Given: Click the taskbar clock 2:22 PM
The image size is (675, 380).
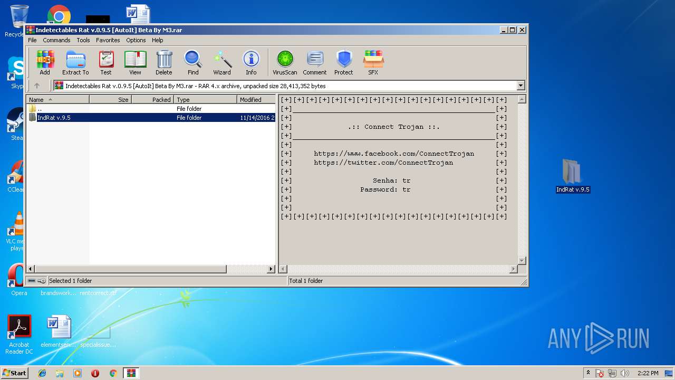Looking at the screenshot, I should [x=648, y=373].
